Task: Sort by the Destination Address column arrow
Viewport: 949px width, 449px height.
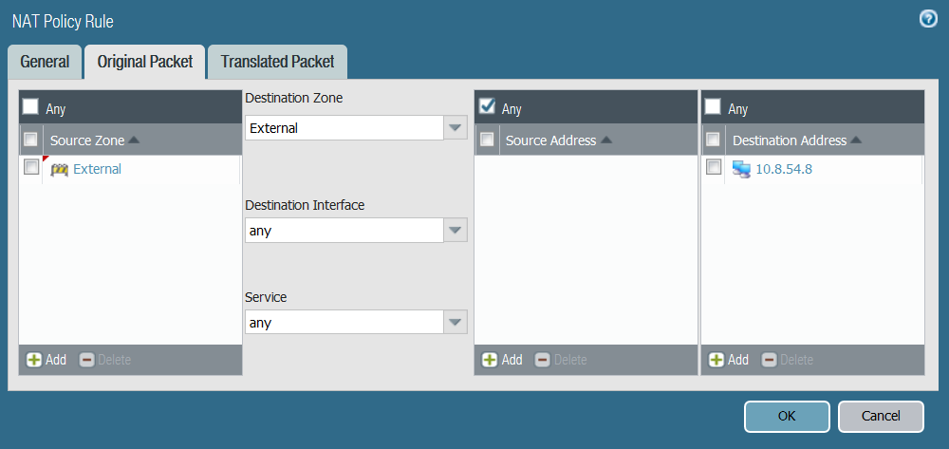Action: coord(856,140)
